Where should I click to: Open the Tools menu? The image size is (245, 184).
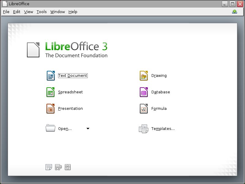point(42,12)
